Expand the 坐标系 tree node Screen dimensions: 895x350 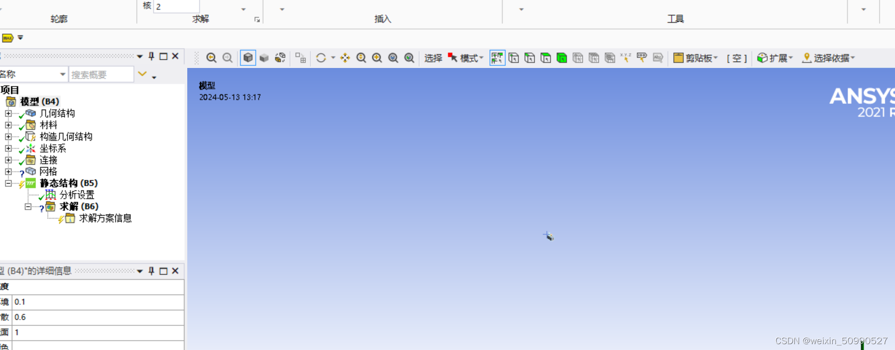pyautogui.click(x=8, y=148)
